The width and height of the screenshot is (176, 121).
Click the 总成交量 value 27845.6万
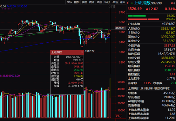(x=168, y=62)
